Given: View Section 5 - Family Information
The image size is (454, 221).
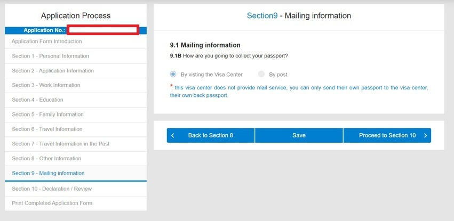Looking at the screenshot, I should click(48, 114).
